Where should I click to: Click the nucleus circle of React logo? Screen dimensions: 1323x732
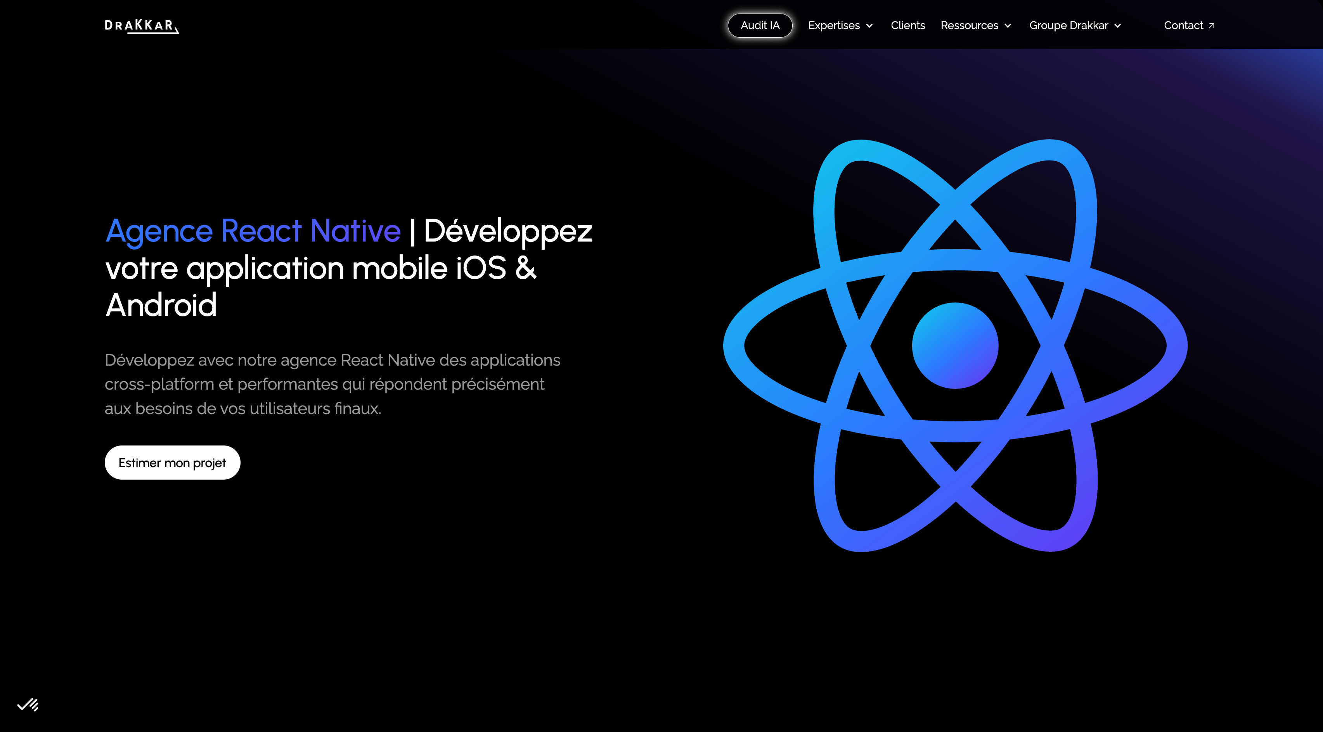pos(955,345)
